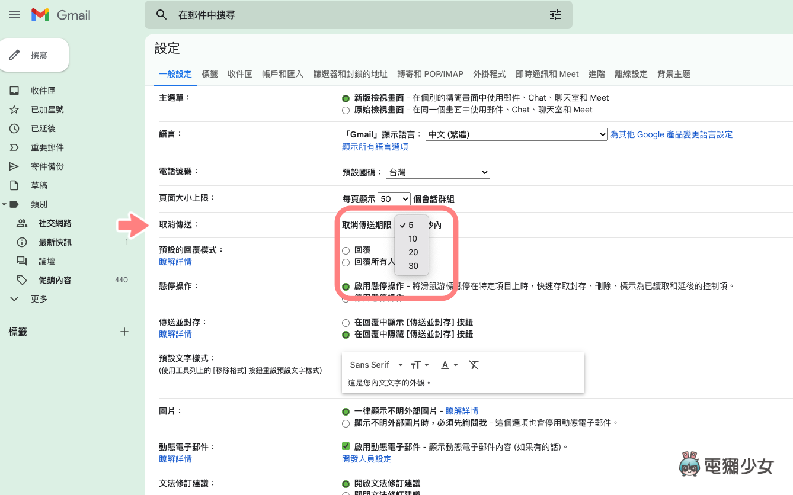Create new label with plus icon
The height and width of the screenshot is (495, 793).
(x=124, y=332)
